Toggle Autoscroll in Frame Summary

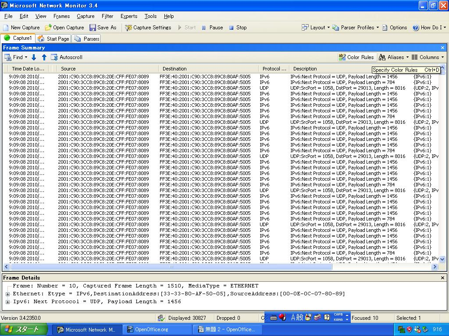pyautogui.click(x=67, y=57)
